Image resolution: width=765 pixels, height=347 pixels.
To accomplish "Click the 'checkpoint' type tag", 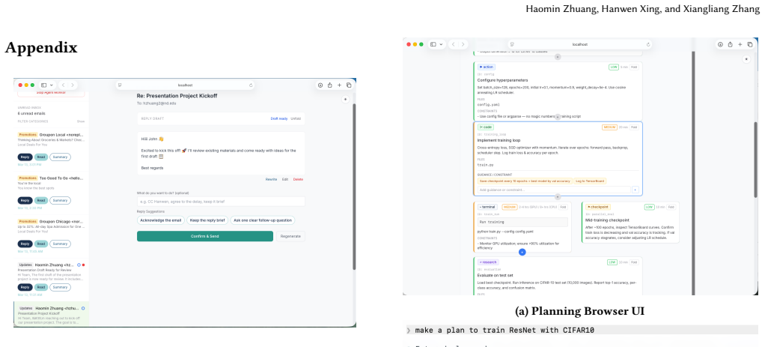I will pyautogui.click(x=597, y=207).
